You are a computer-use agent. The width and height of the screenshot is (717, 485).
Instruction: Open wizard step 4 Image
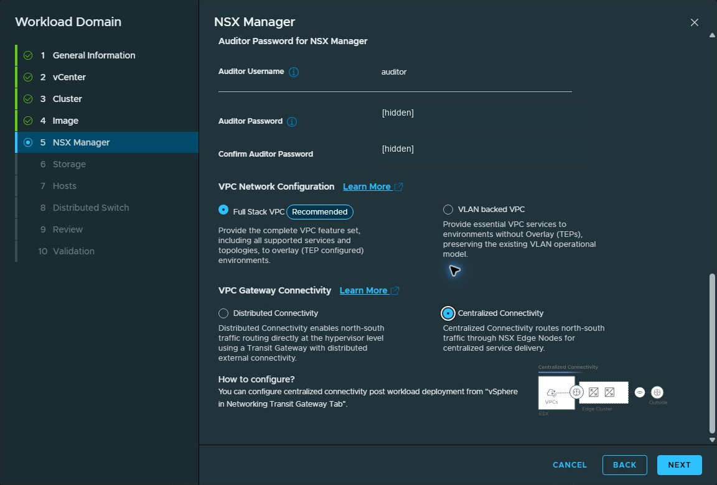tap(107, 121)
